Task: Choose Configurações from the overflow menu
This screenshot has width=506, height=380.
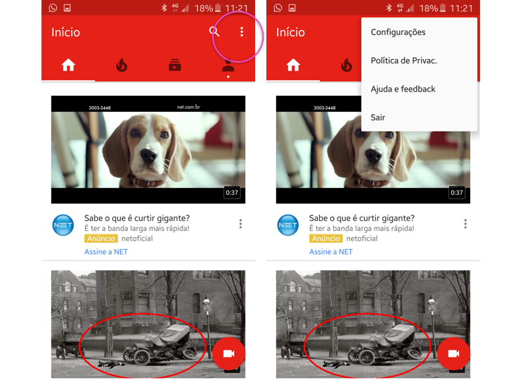Action: (x=419, y=32)
